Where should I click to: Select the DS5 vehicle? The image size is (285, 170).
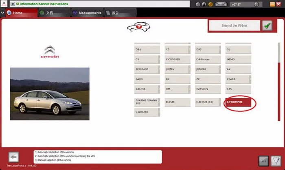pyautogui.click(x=208, y=49)
